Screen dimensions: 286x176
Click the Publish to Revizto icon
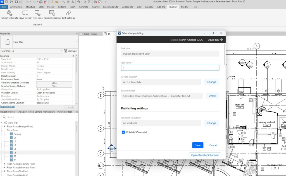(x=9, y=13)
